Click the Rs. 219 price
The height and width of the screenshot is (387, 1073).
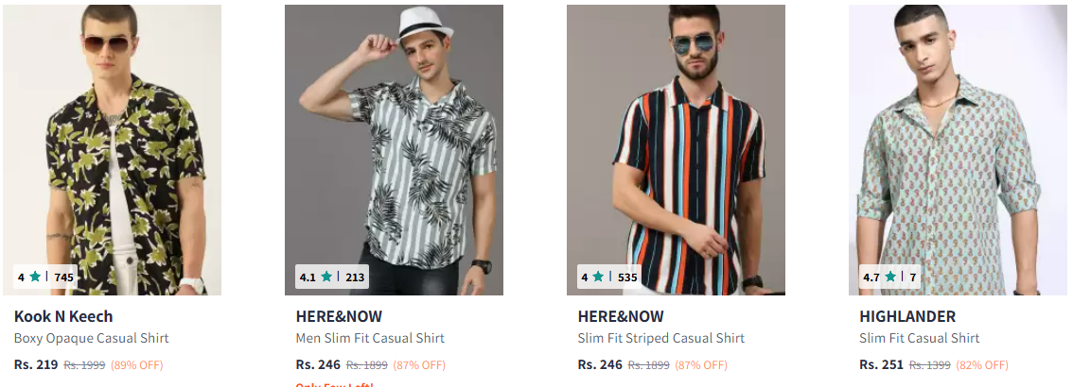pos(36,364)
